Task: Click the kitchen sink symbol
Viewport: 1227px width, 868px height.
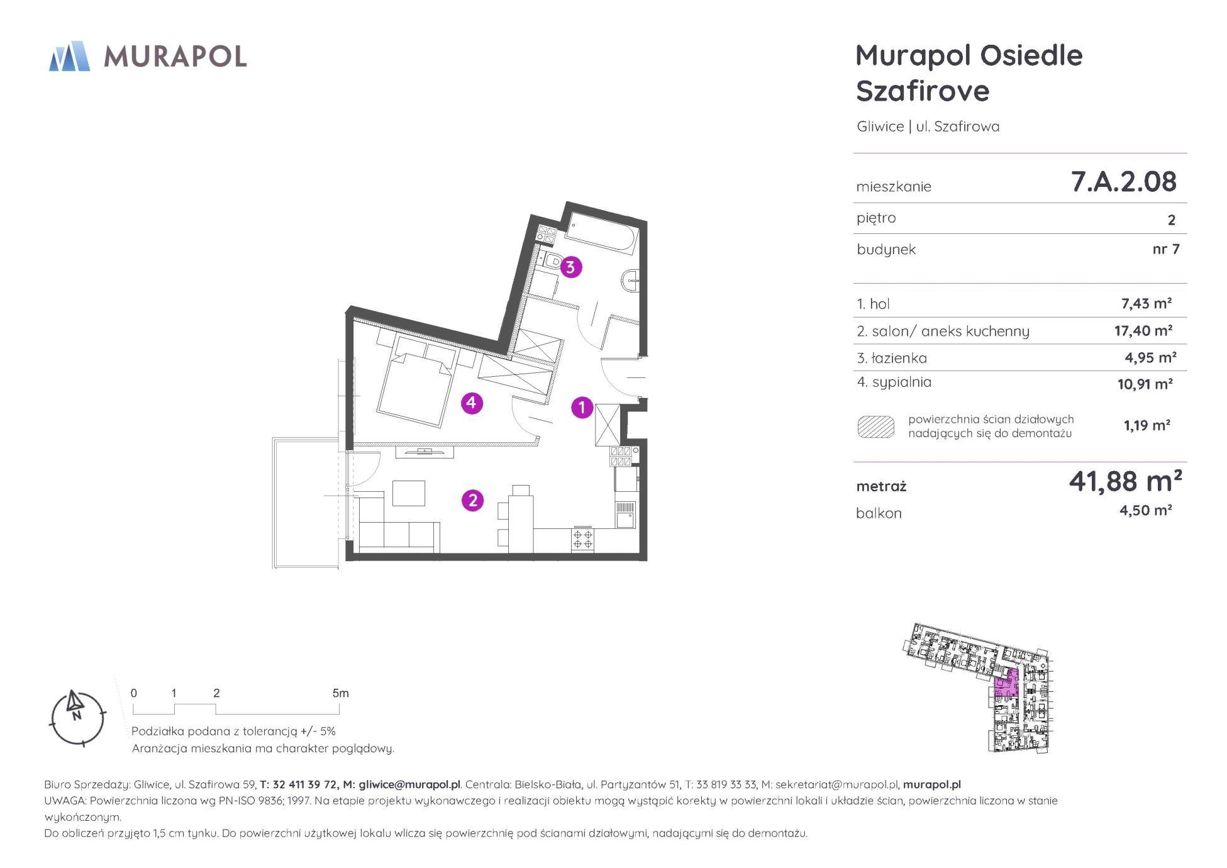Action: (x=625, y=514)
